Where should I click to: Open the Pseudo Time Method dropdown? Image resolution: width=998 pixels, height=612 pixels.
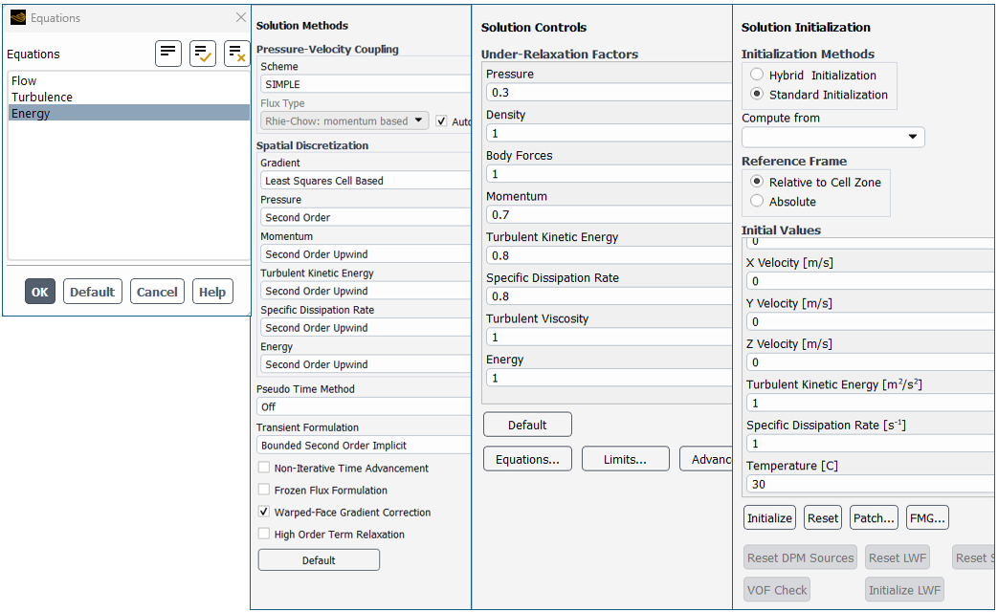pyautogui.click(x=364, y=406)
